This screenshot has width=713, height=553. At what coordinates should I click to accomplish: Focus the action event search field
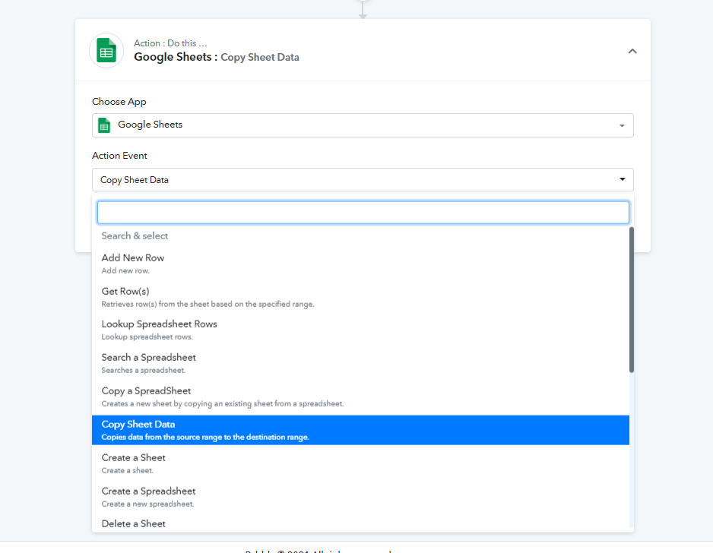[x=363, y=212]
